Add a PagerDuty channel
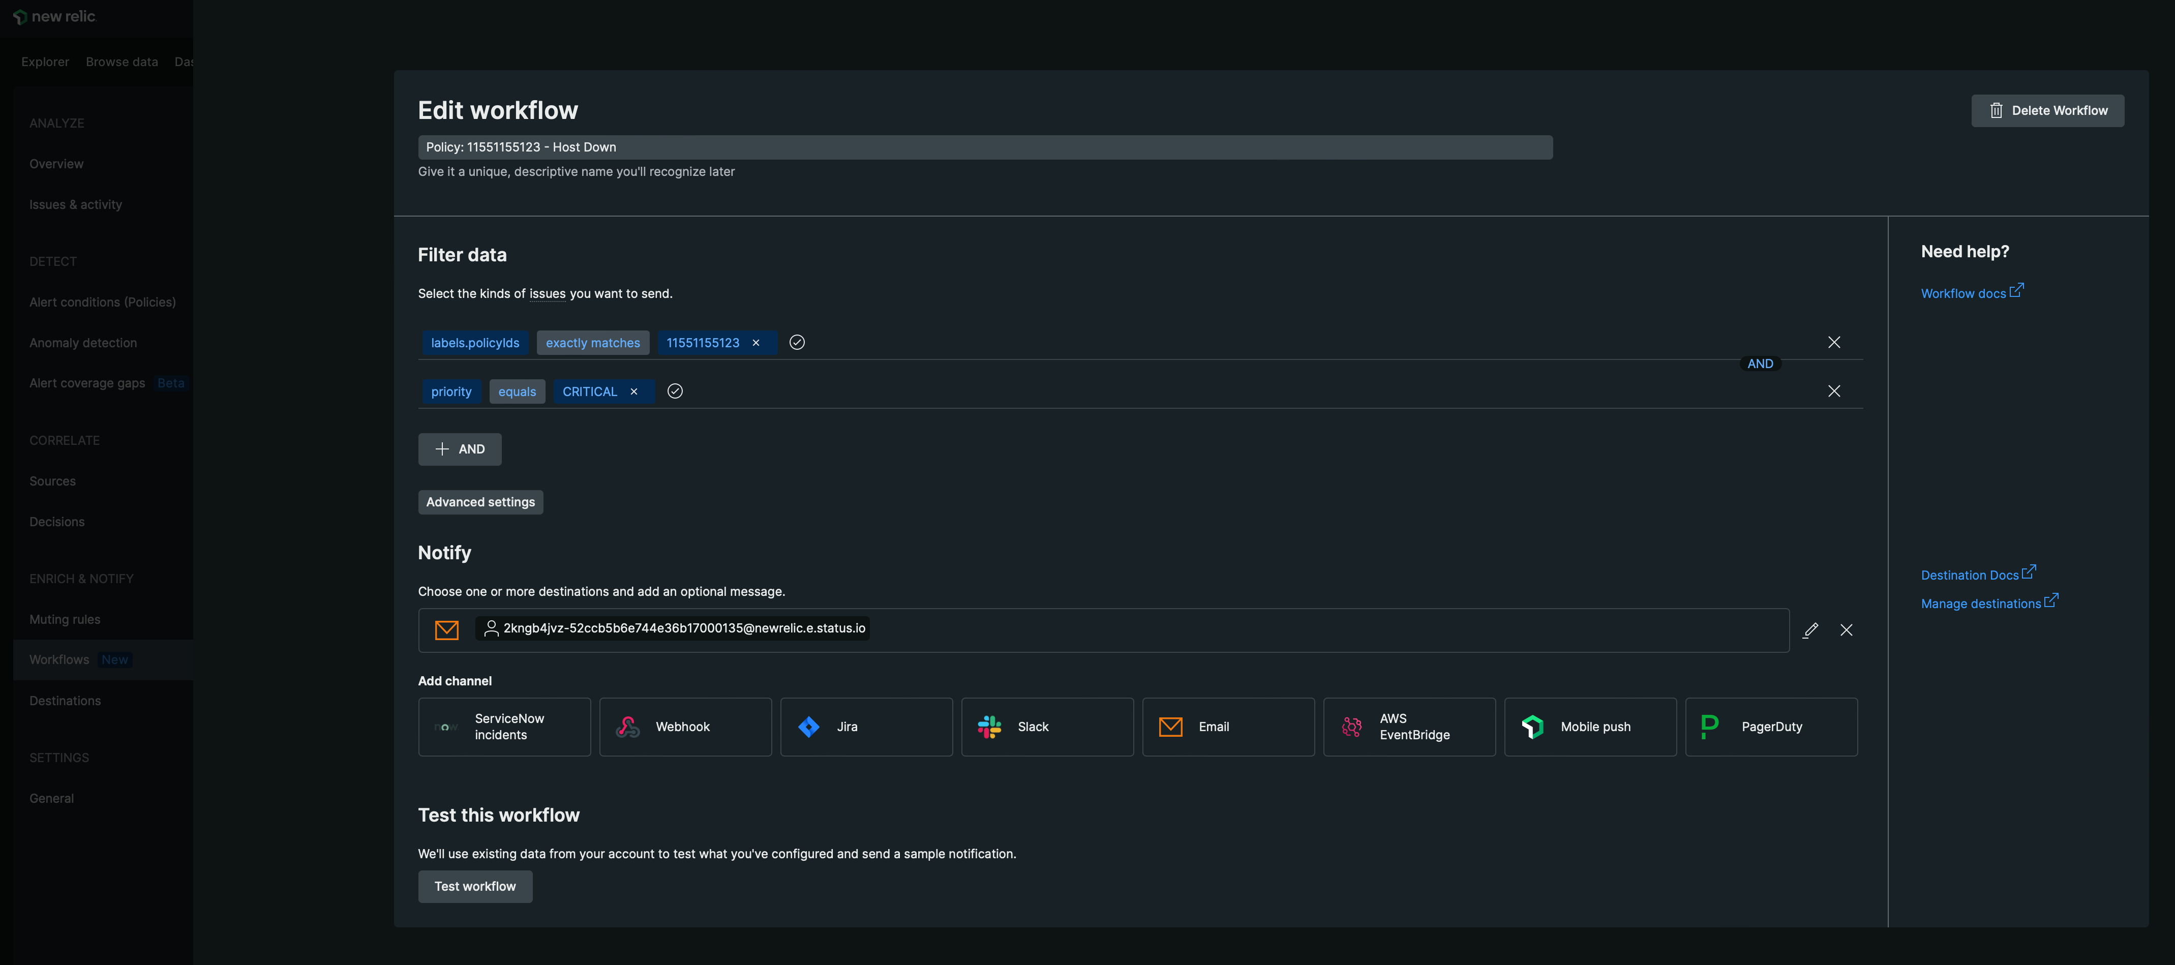 (1771, 727)
